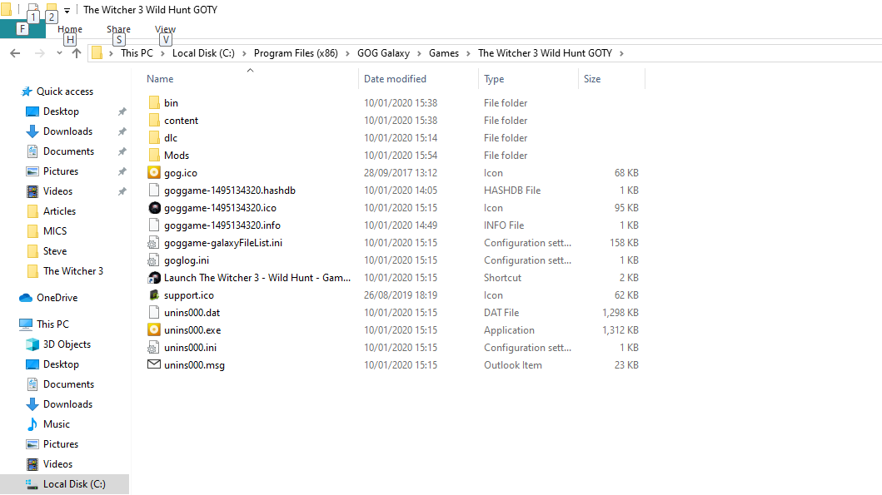Viewport: 882px width, 495px height.
Task: Click the content folder icon
Action: click(154, 121)
